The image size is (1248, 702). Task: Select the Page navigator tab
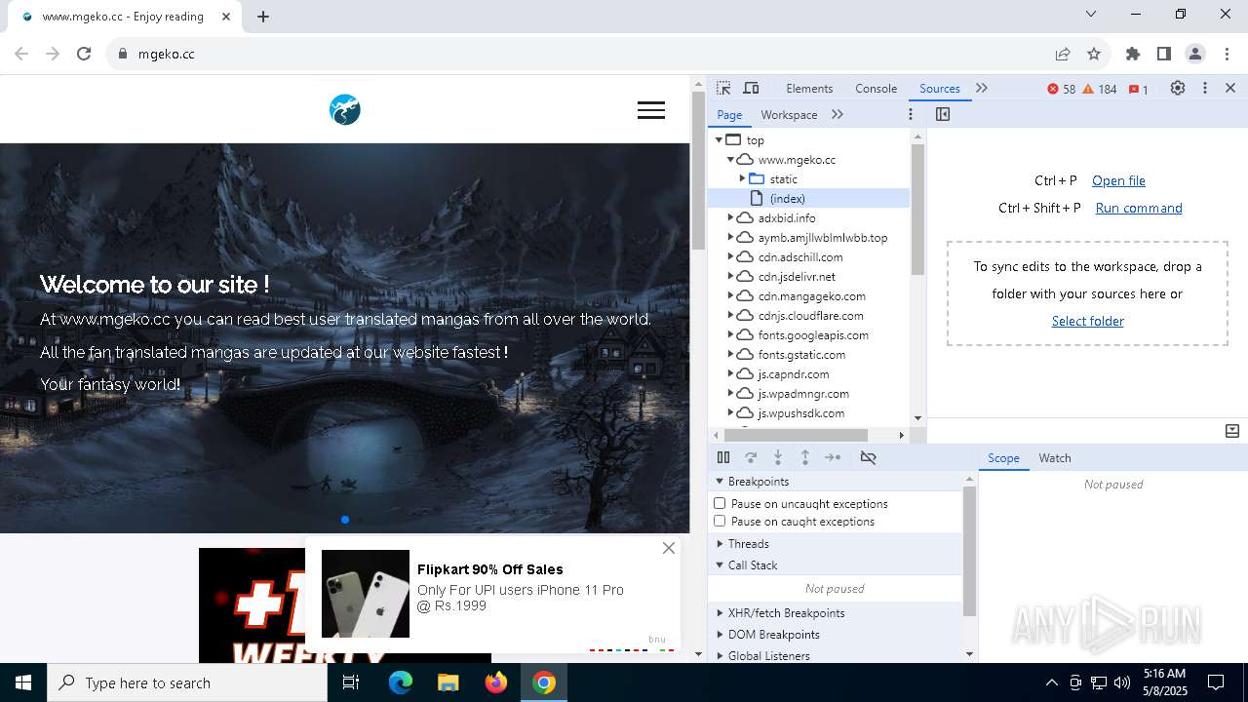point(729,114)
